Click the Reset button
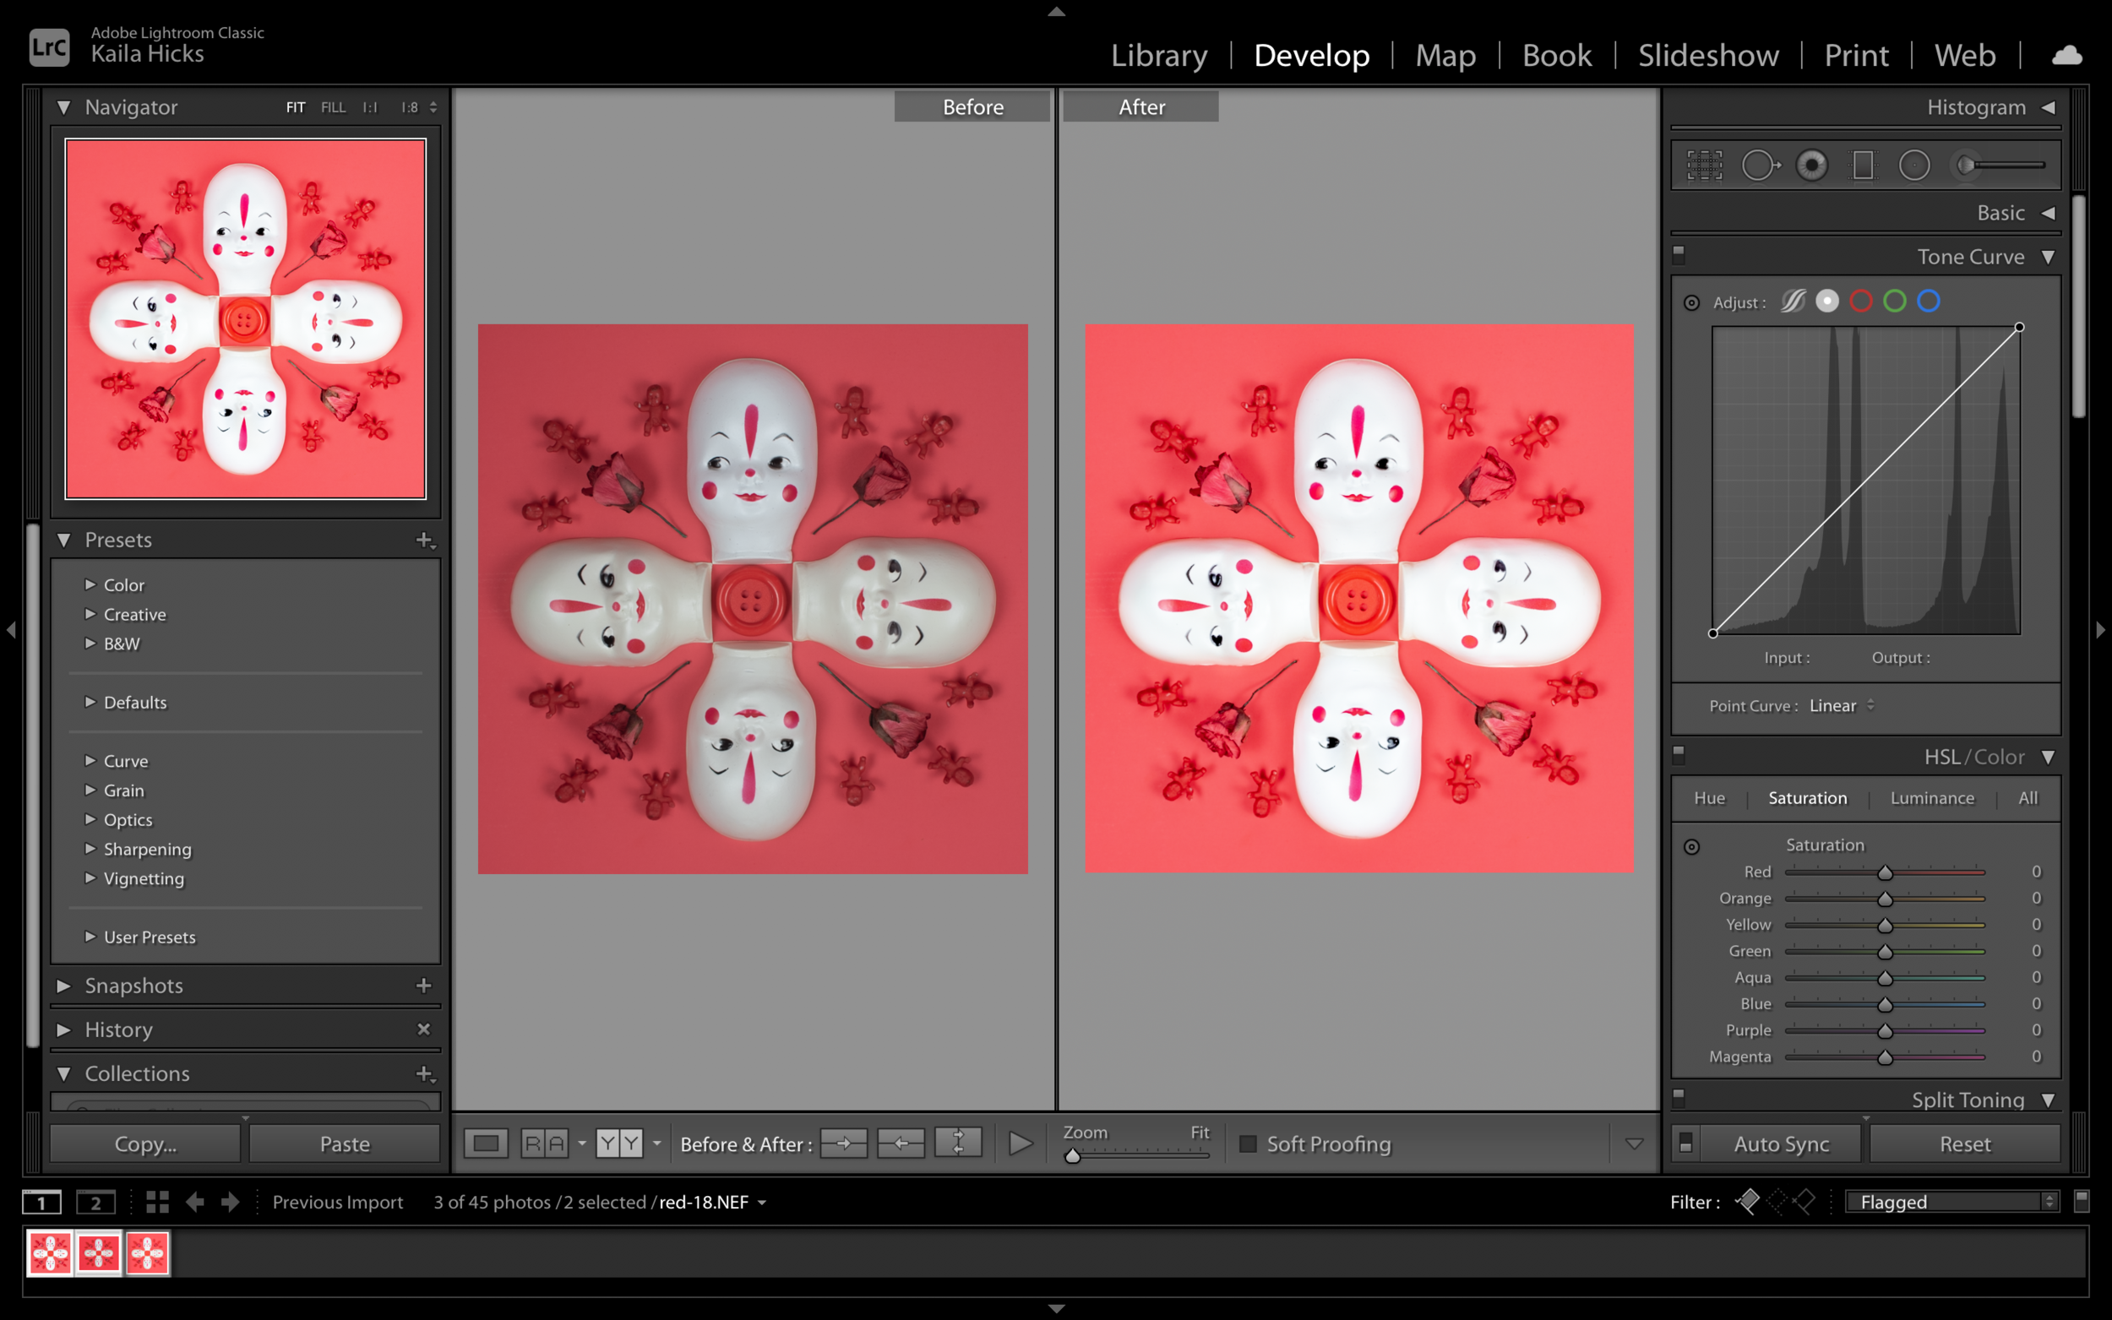2112x1320 pixels. point(1964,1143)
